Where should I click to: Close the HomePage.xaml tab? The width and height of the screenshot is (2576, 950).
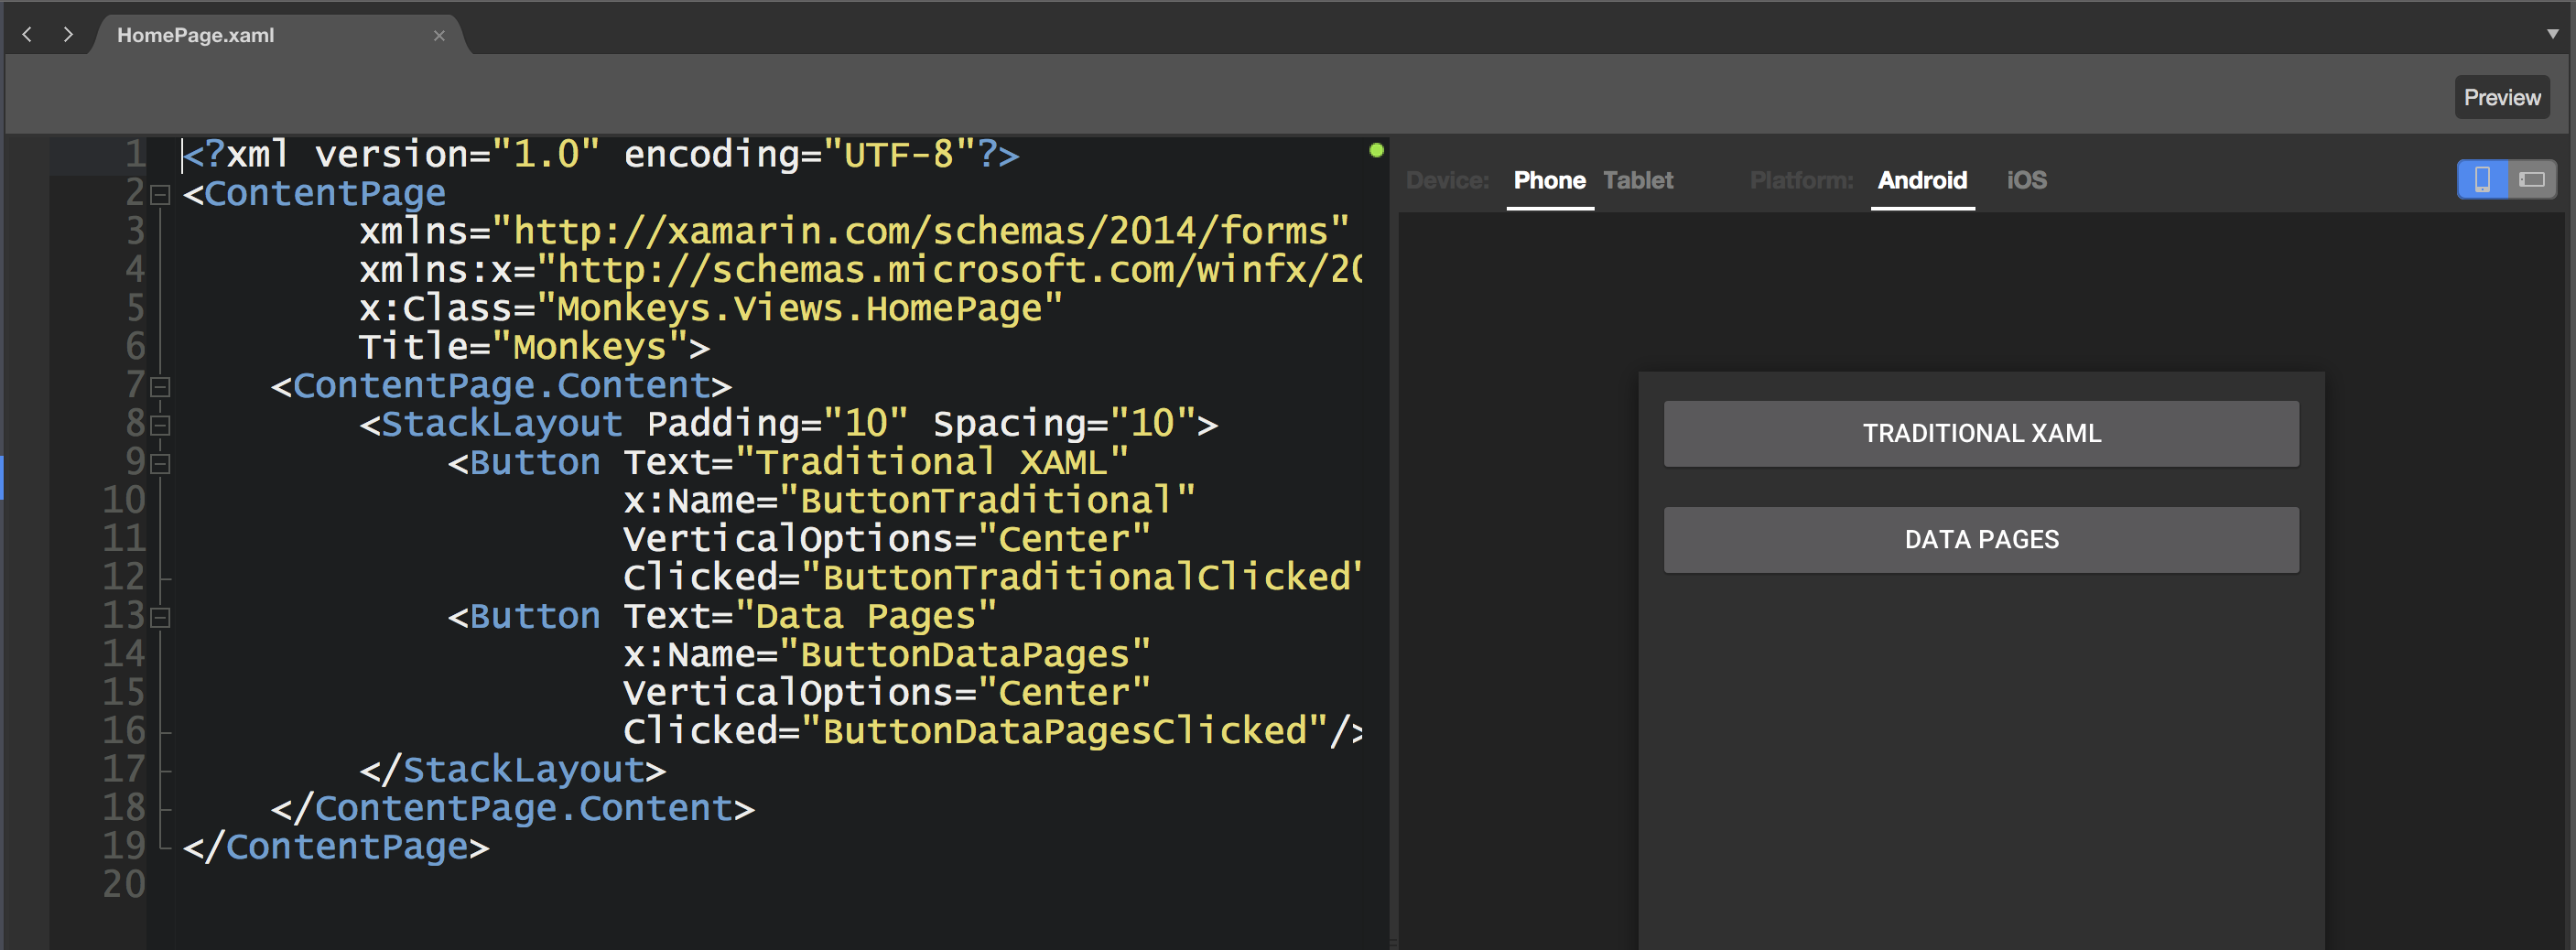(440, 36)
